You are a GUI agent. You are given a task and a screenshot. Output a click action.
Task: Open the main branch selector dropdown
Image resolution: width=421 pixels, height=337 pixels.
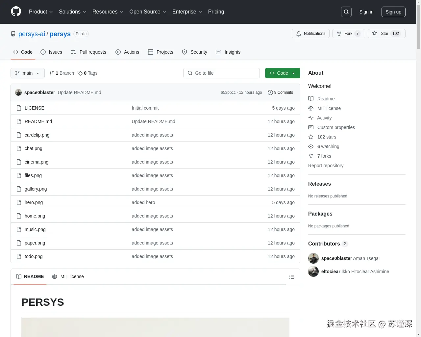28,73
